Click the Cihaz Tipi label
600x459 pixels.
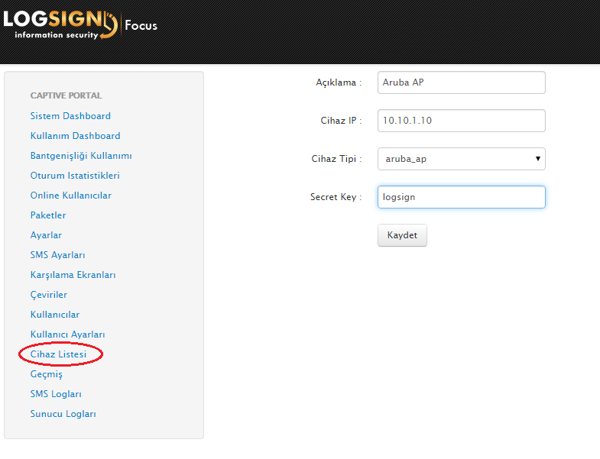337,159
